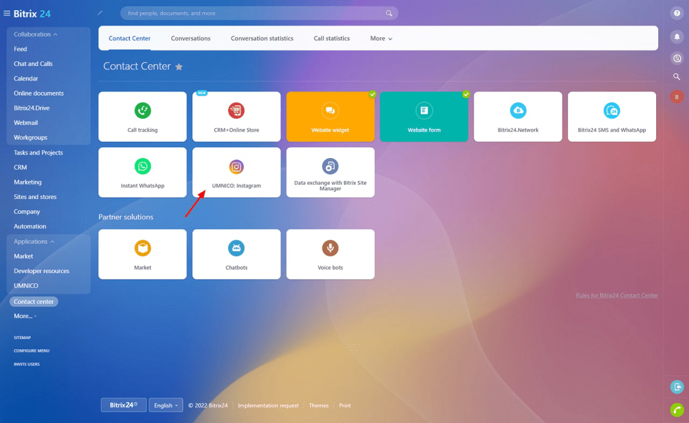Click the notifications bell icon
This screenshot has height=423, width=689.
pos(677,37)
